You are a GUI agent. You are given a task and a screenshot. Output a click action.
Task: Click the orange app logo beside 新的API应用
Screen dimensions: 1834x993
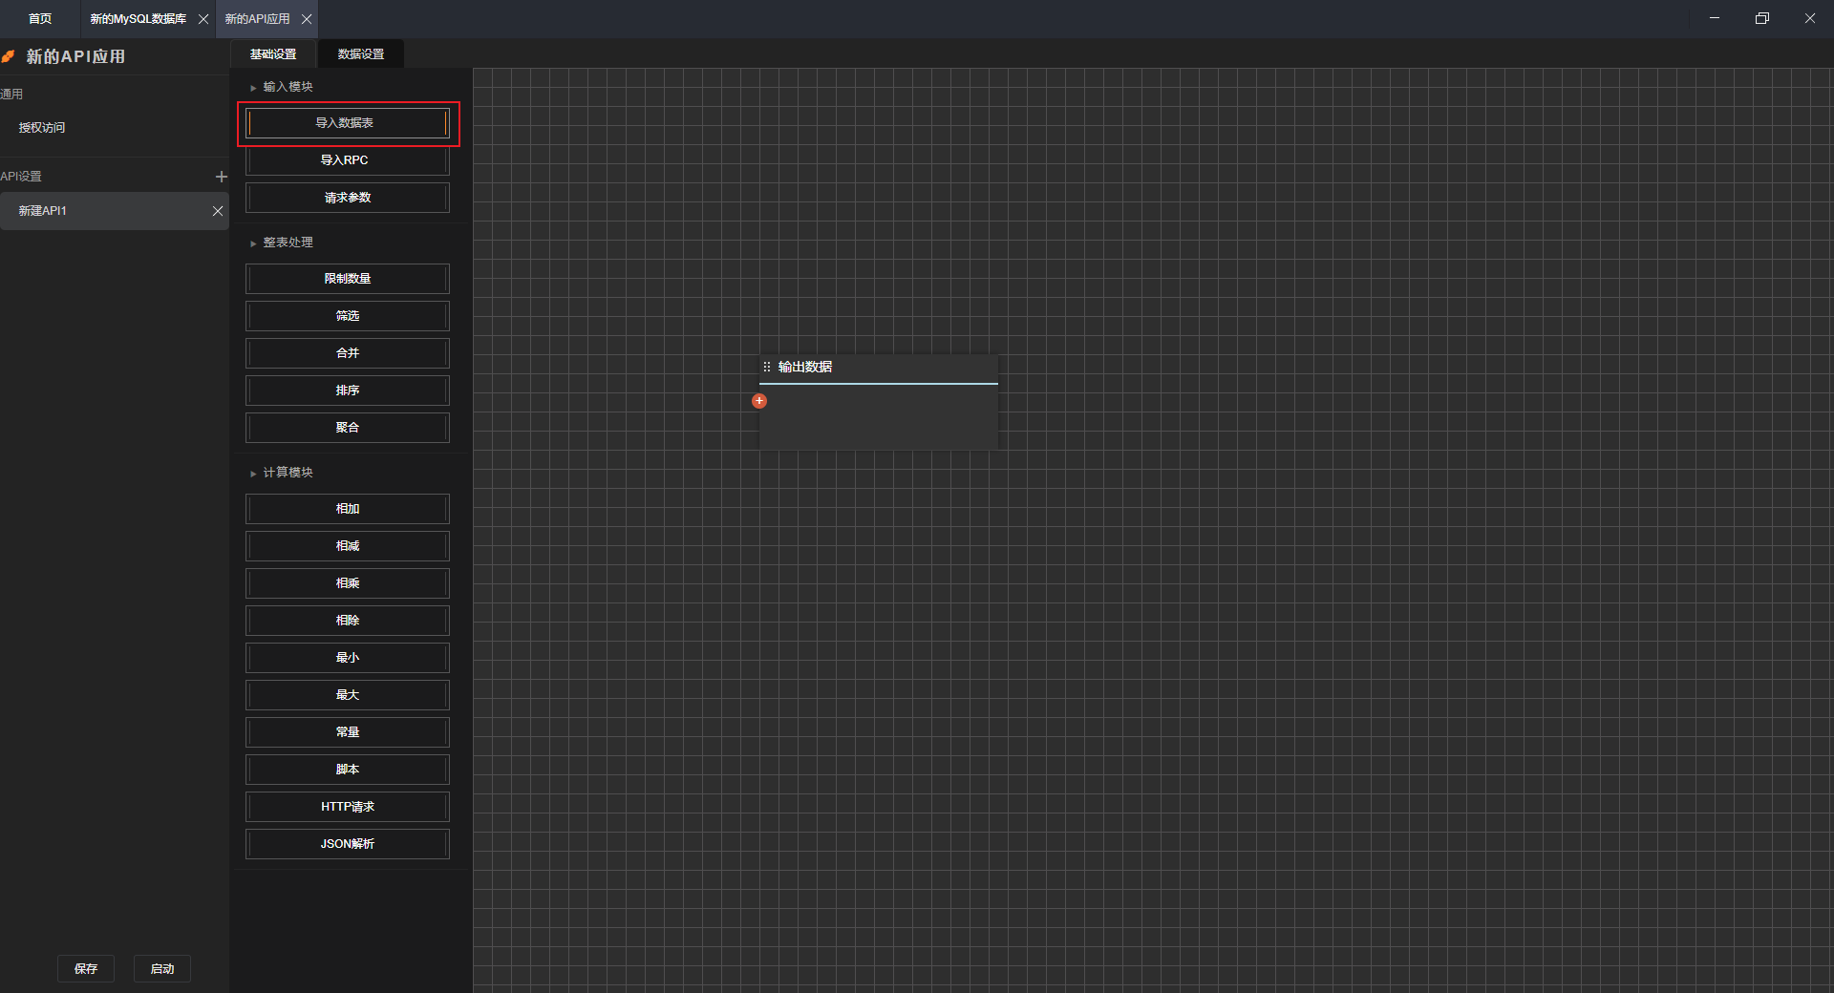pos(9,56)
